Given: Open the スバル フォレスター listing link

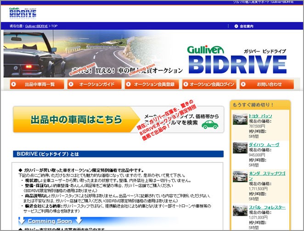Looking at the screenshot, I should (x=267, y=207).
